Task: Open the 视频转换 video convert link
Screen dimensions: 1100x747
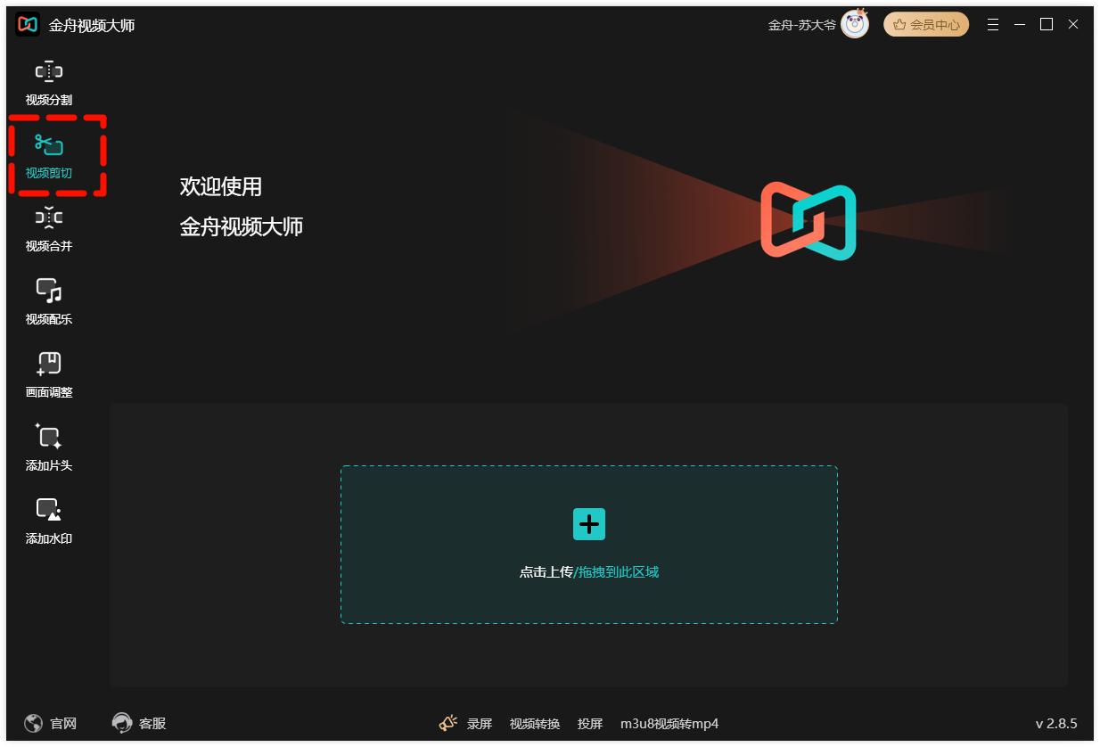Action: pos(535,724)
